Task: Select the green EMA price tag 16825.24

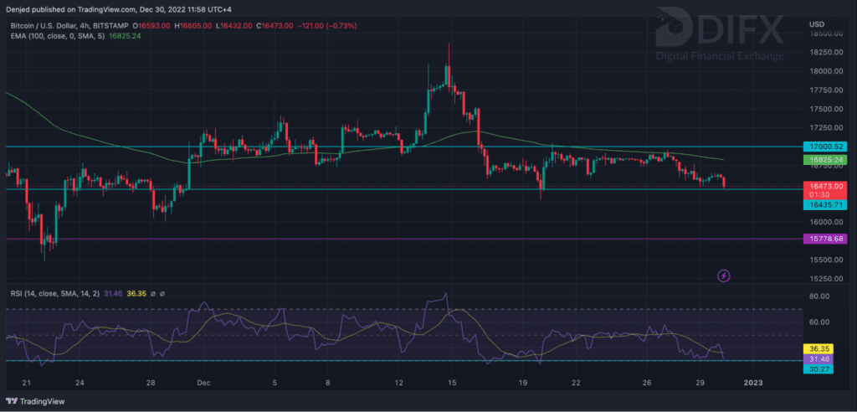Action: click(823, 158)
